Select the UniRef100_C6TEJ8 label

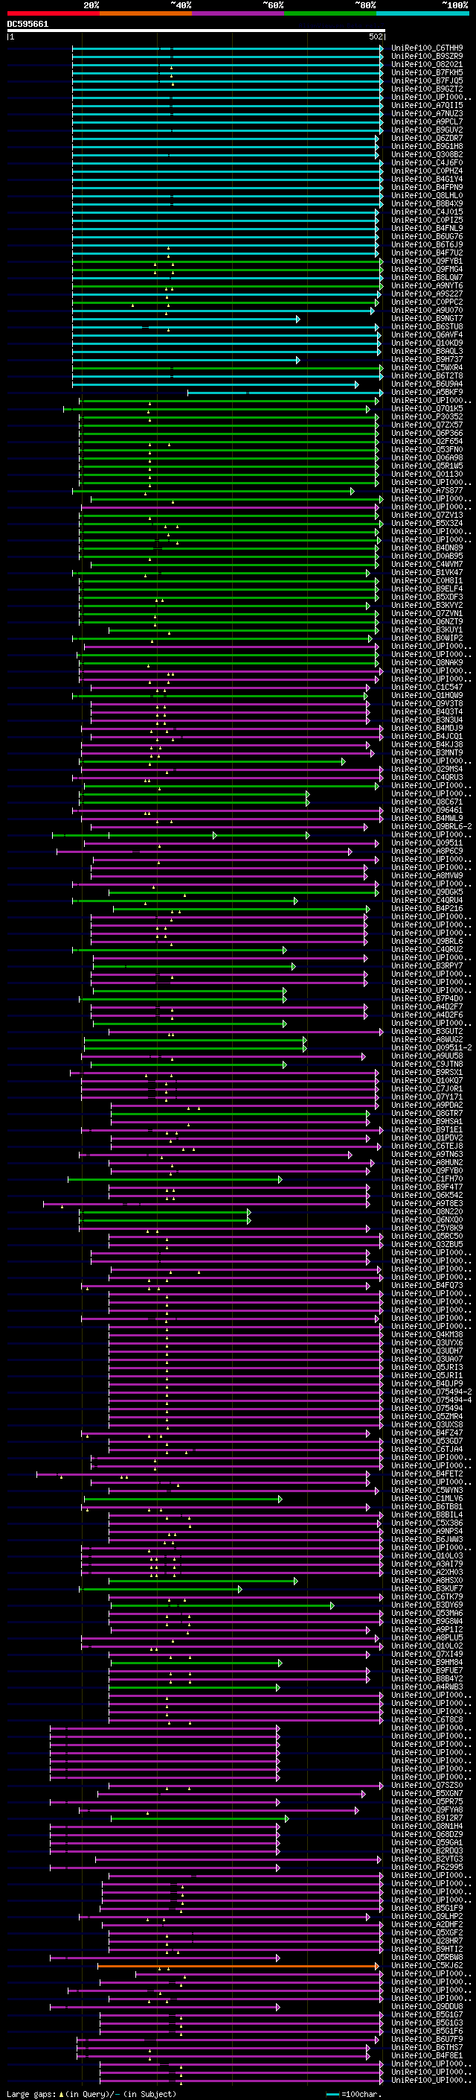(427, 1146)
